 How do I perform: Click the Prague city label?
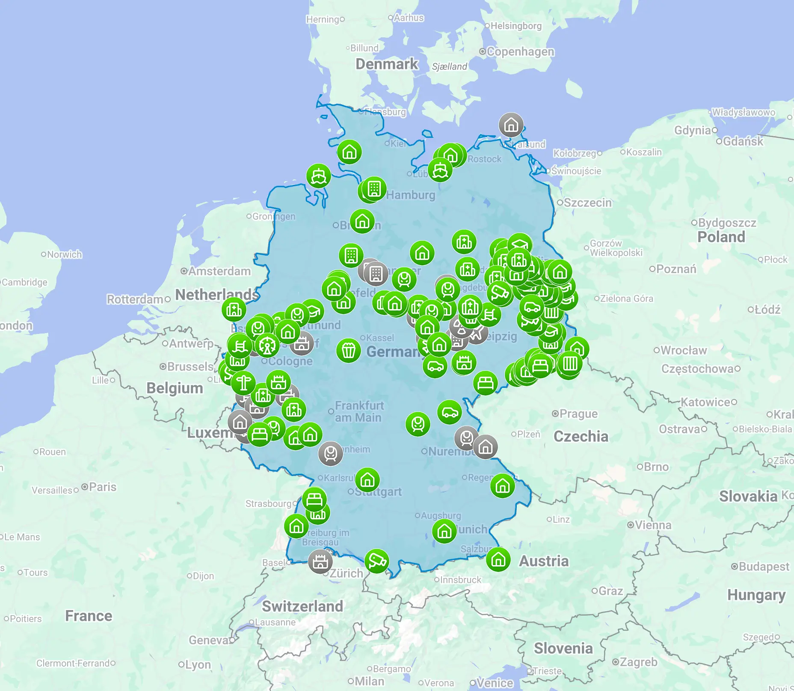tap(578, 414)
